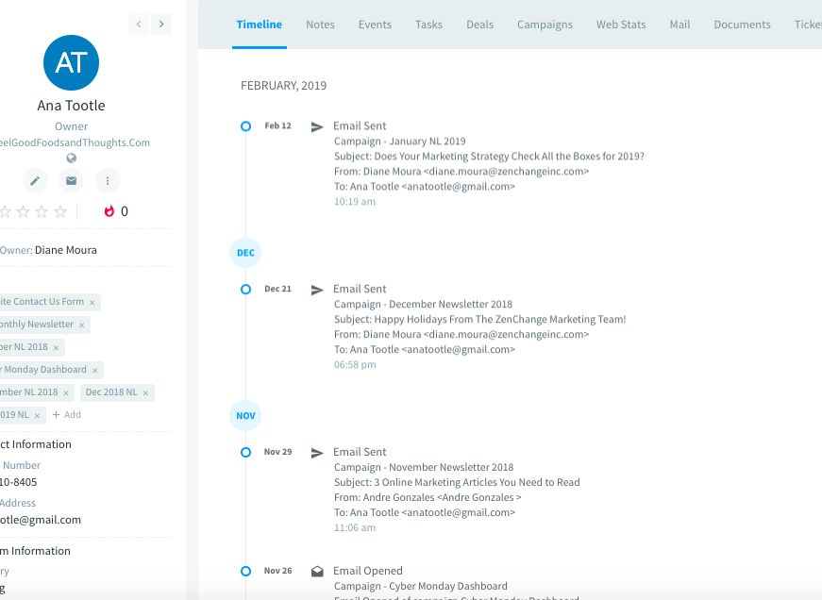The width and height of the screenshot is (822, 600).
Task: Click subject line about 3 Online Marketing Articles
Action: [x=457, y=482]
